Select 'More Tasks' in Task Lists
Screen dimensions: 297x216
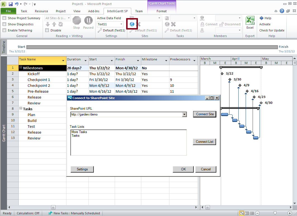79,132
